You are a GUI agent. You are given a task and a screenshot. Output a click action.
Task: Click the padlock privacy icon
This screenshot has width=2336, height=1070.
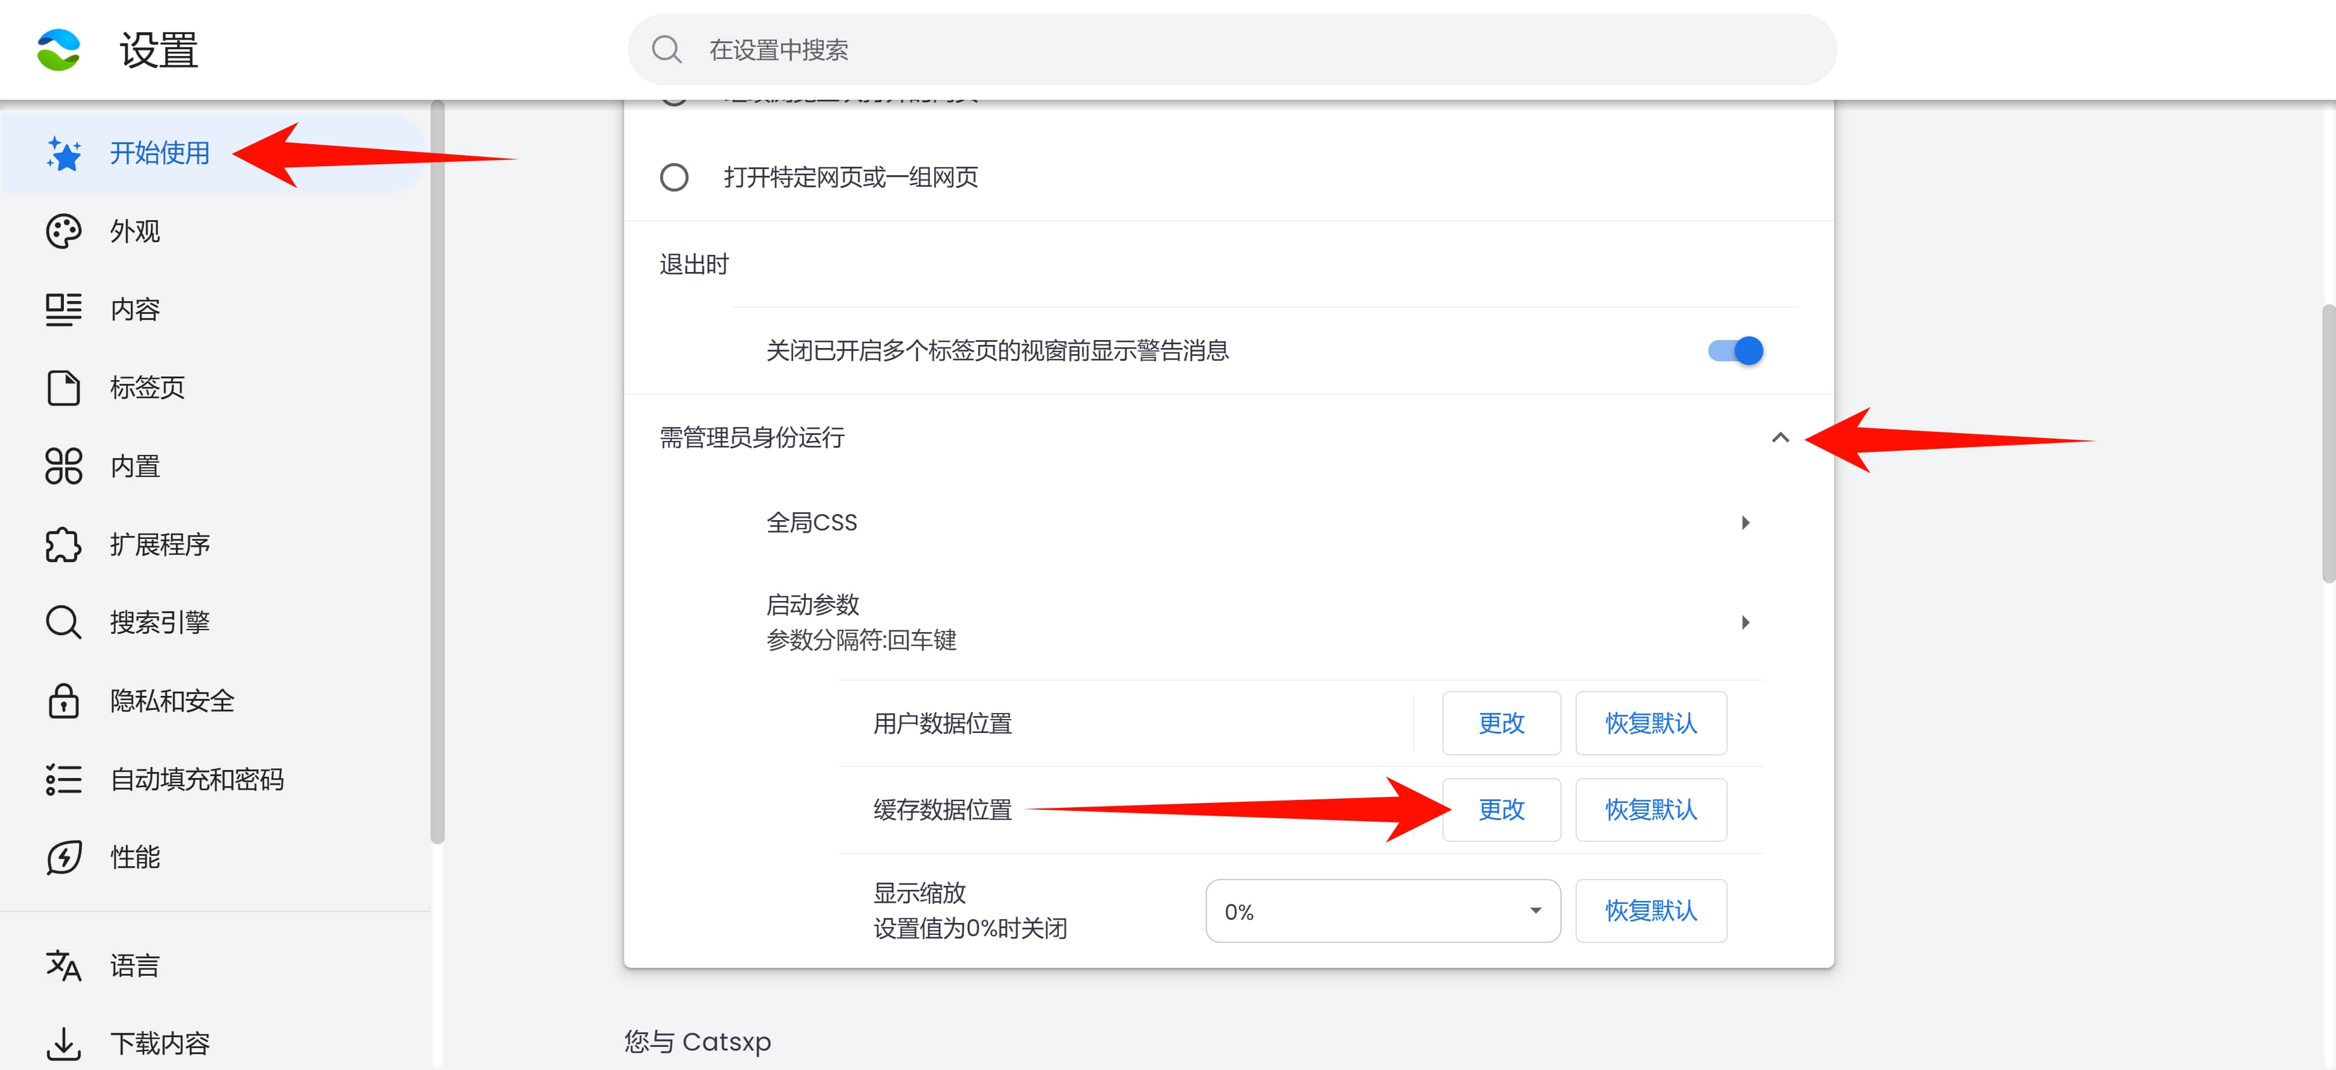63,701
